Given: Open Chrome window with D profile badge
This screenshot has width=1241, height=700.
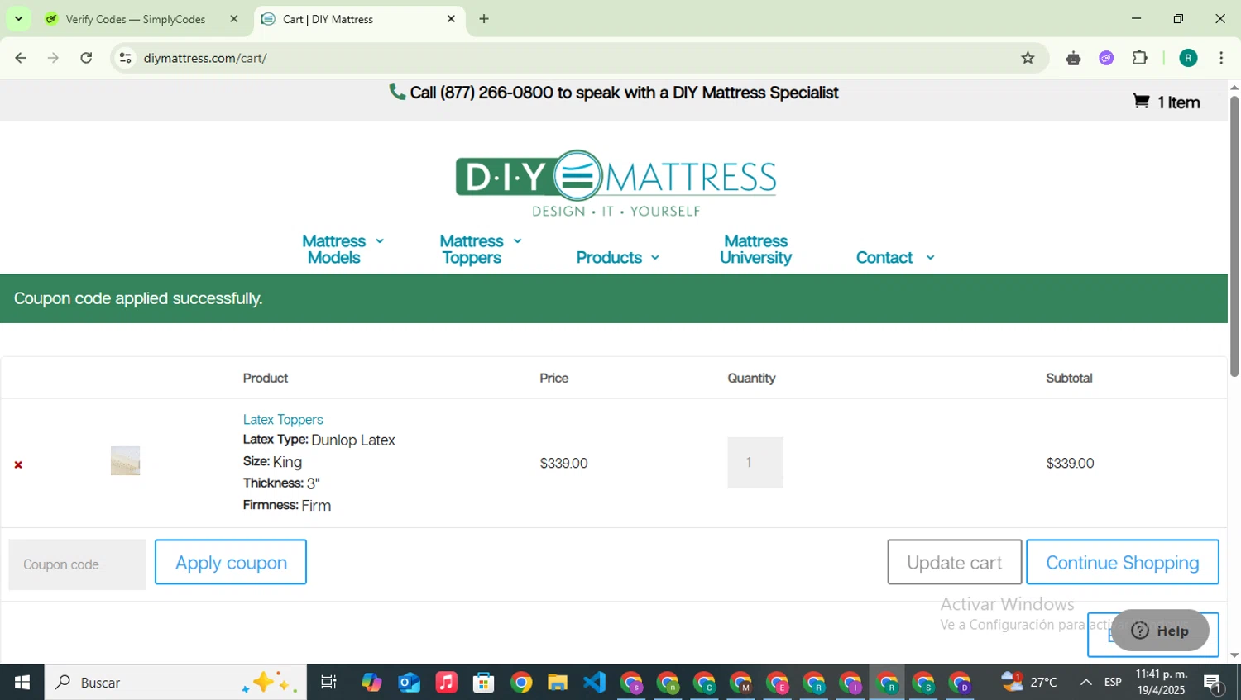Looking at the screenshot, I should click(x=960, y=683).
